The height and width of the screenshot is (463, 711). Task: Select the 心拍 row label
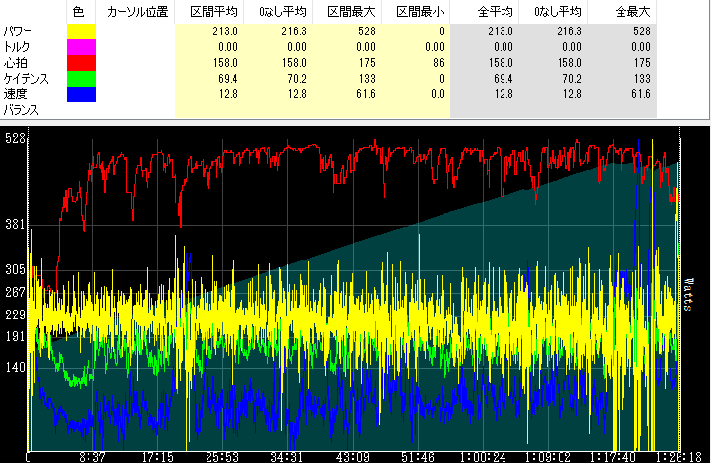point(16,63)
